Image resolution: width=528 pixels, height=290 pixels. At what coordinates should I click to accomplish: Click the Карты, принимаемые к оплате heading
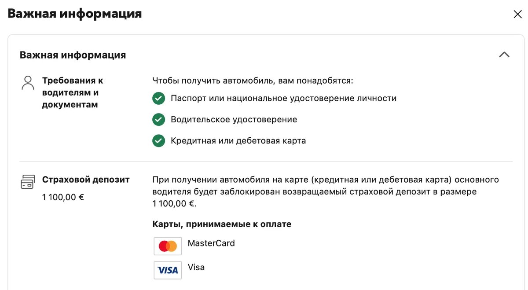[x=222, y=224]
